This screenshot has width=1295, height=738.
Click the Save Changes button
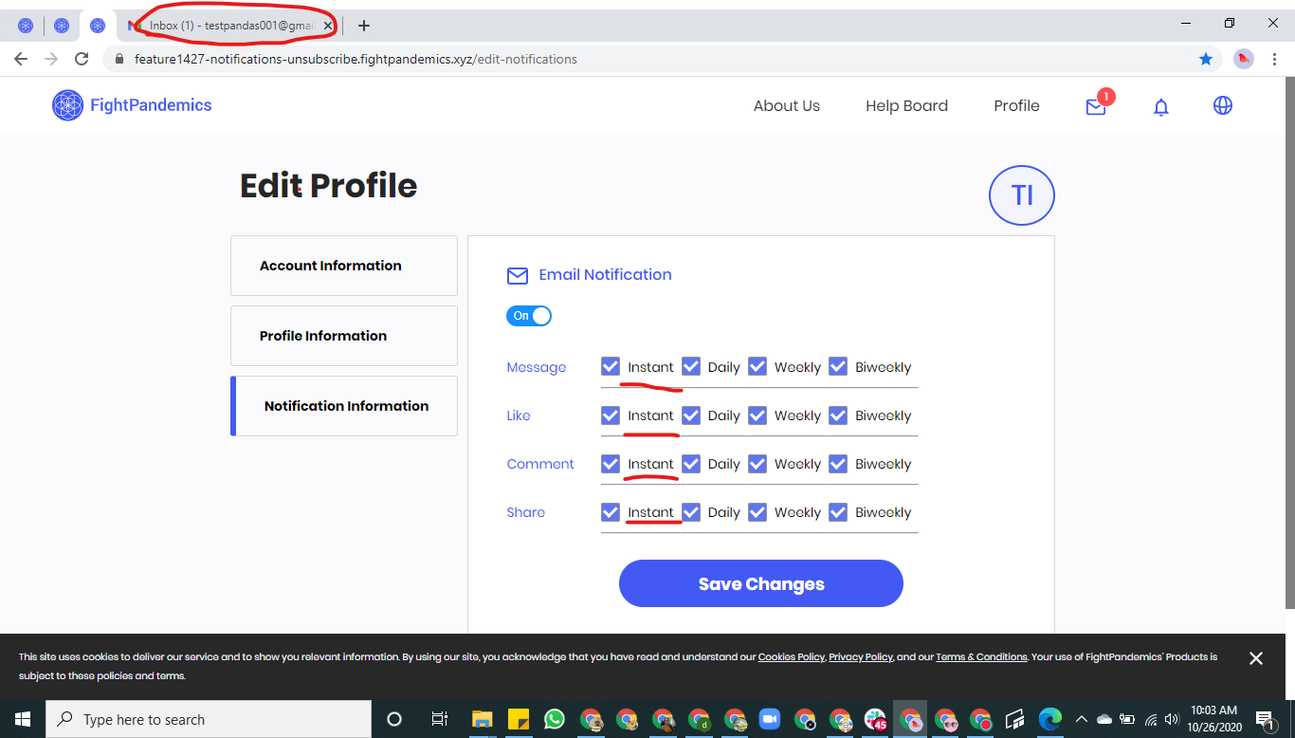click(761, 583)
